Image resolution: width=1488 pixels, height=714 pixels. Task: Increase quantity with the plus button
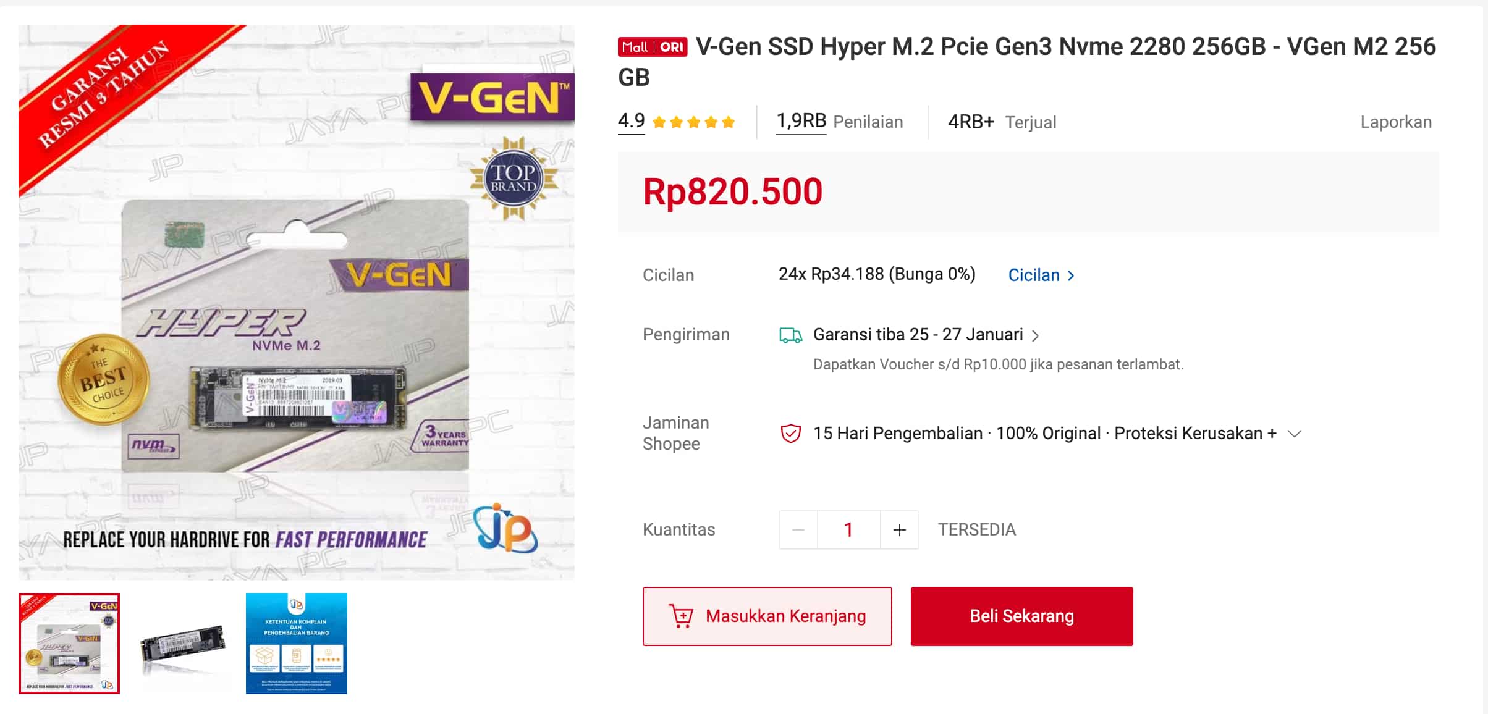tap(899, 529)
